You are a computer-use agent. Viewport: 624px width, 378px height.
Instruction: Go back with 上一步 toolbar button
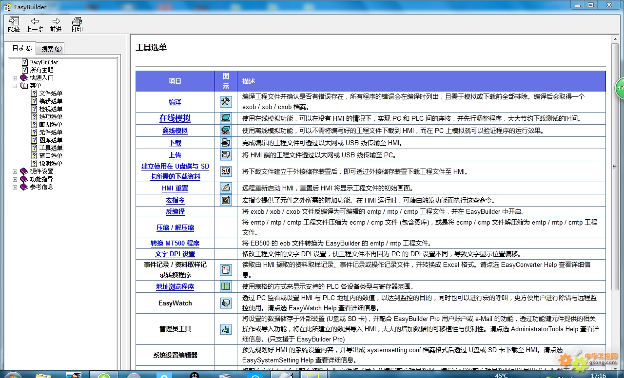click(x=35, y=25)
